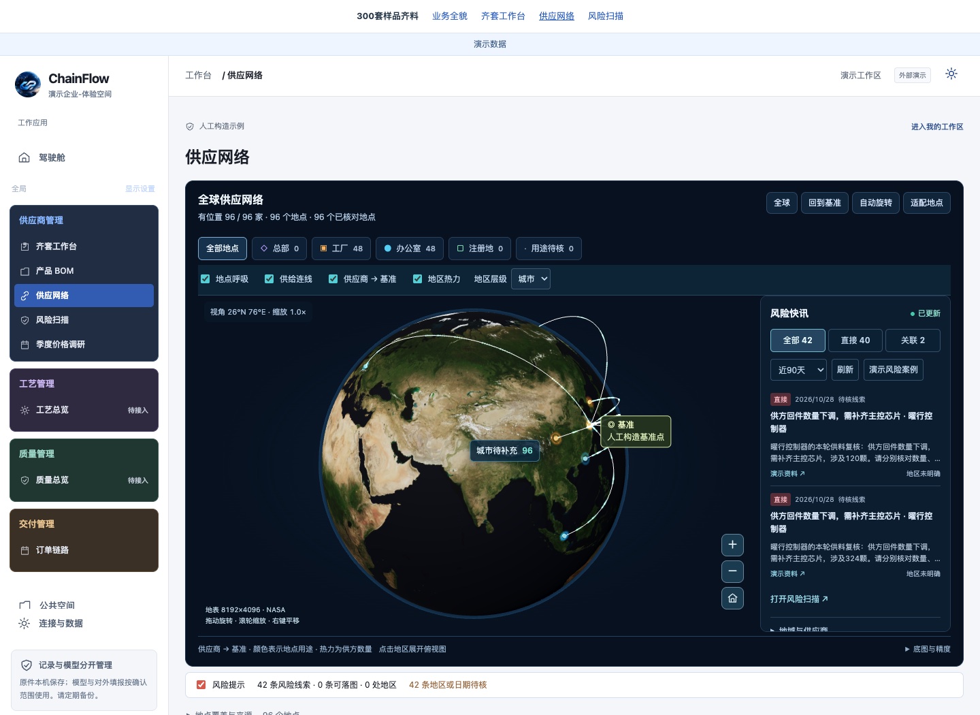Open the 业务全貌 top navigation item
This screenshot has width=980, height=715.
click(450, 16)
